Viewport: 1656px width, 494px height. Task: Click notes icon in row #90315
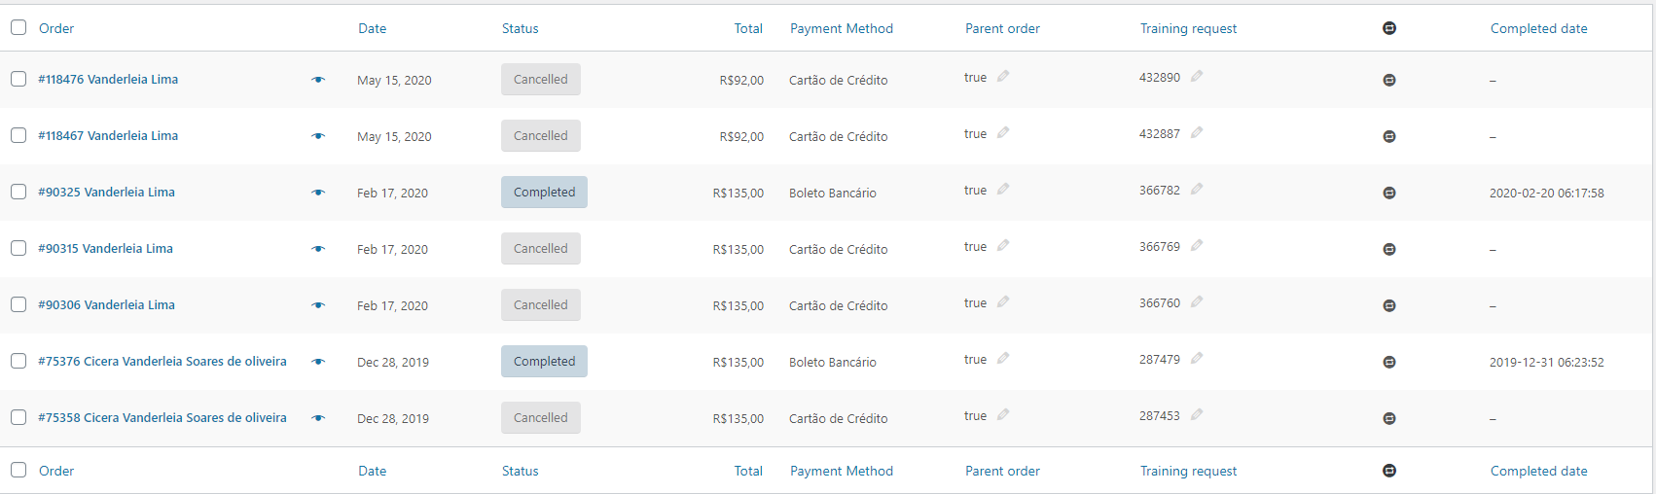[1389, 249]
